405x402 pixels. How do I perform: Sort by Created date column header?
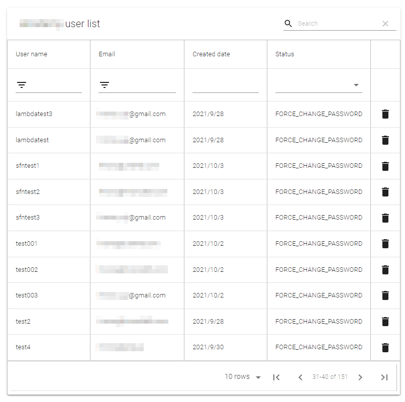tap(211, 54)
